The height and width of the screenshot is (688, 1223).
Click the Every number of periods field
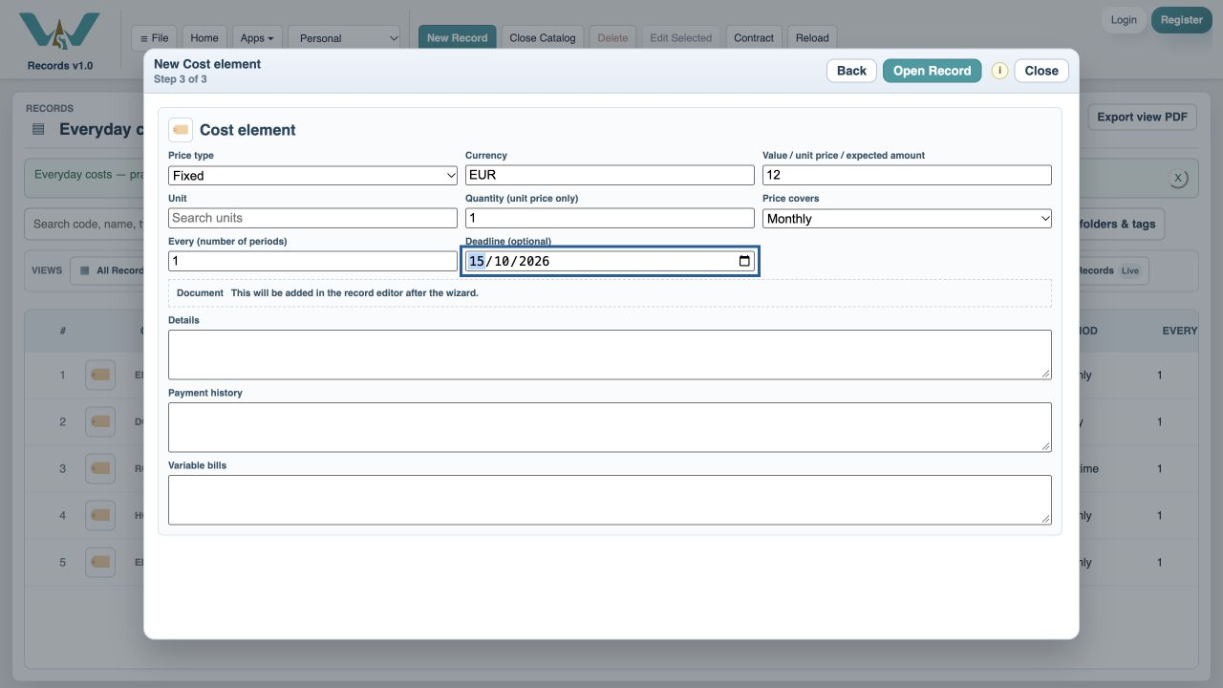coord(313,261)
